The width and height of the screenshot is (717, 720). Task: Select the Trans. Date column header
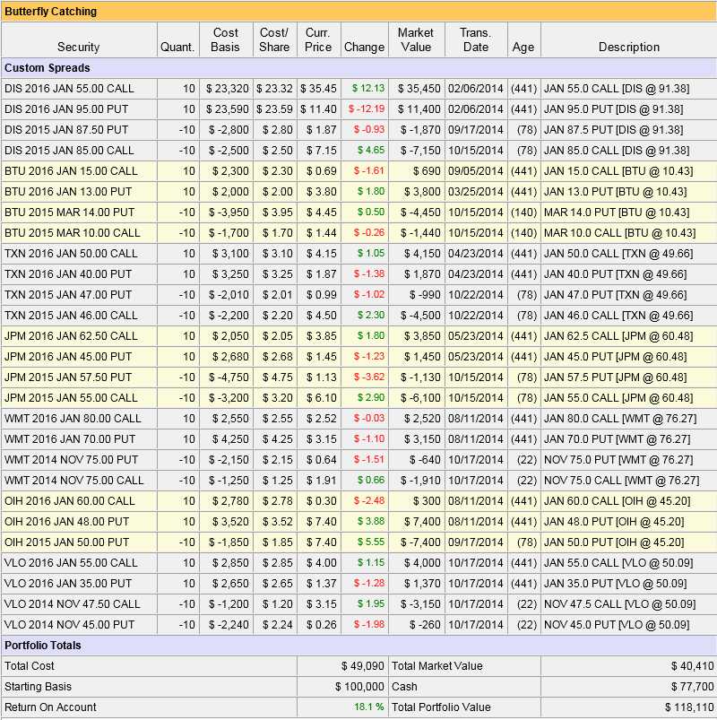[475, 39]
